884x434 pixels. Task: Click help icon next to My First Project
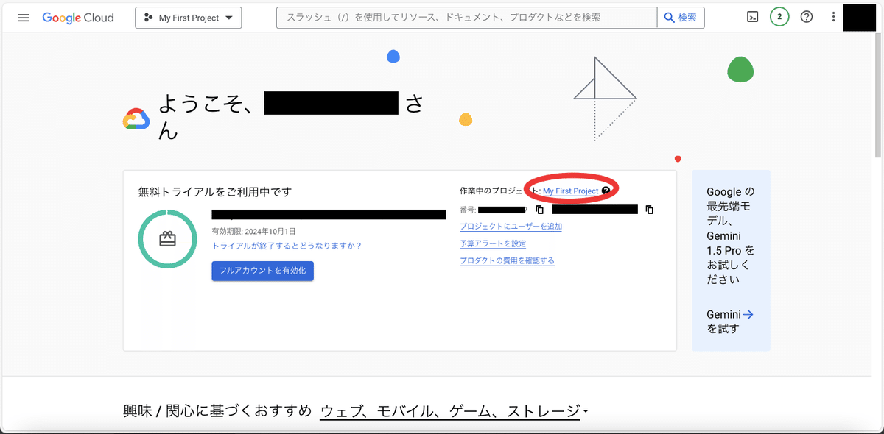tap(606, 191)
